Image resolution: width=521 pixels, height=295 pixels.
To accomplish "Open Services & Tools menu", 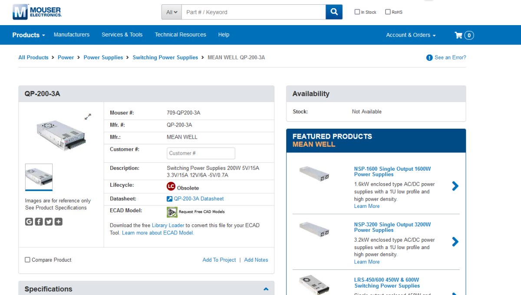I will point(122,35).
